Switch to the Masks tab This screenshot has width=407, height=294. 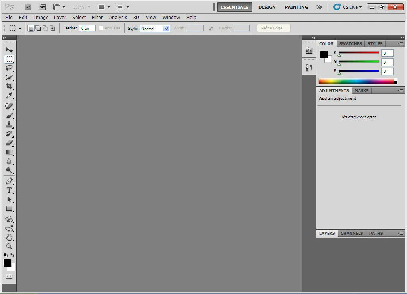pyautogui.click(x=362, y=90)
